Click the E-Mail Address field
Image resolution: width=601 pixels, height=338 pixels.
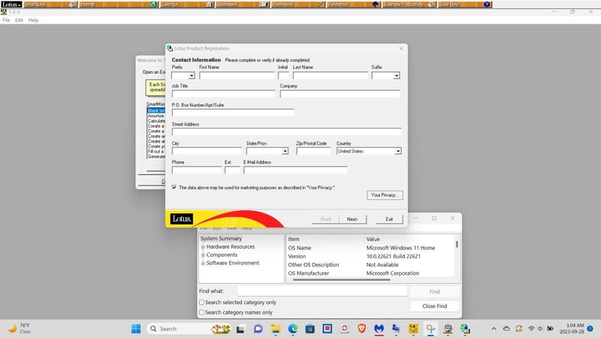(x=295, y=170)
